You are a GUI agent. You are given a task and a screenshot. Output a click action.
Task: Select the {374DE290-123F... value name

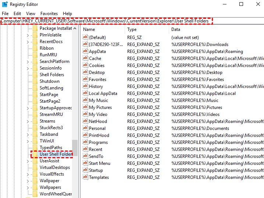(x=106, y=45)
